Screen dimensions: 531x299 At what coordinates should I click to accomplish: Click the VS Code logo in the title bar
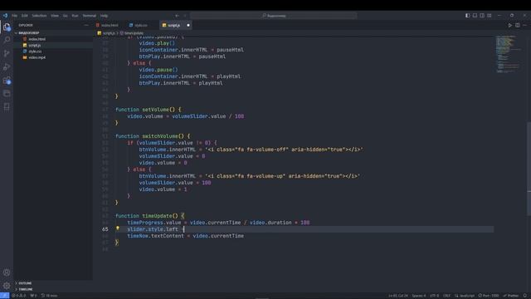point(5,16)
